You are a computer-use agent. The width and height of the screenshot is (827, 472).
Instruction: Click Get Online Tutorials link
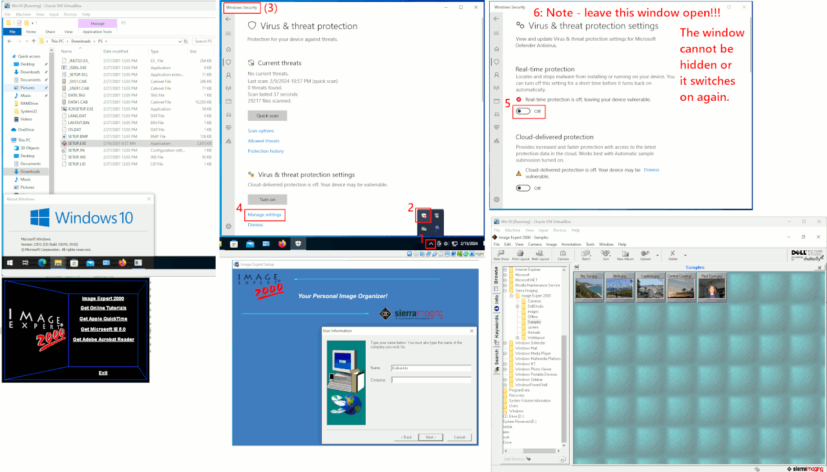point(103,308)
